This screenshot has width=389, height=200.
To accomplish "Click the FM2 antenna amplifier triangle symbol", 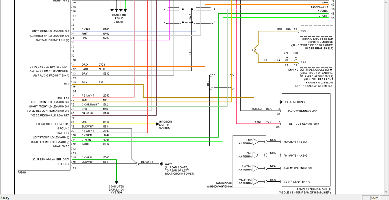I will tap(256, 142).
